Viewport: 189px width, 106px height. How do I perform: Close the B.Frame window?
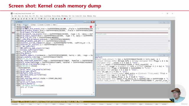point(92,22)
